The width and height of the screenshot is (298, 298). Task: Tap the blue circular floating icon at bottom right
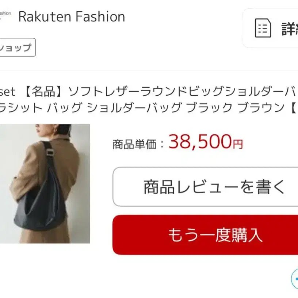(x=295, y=279)
